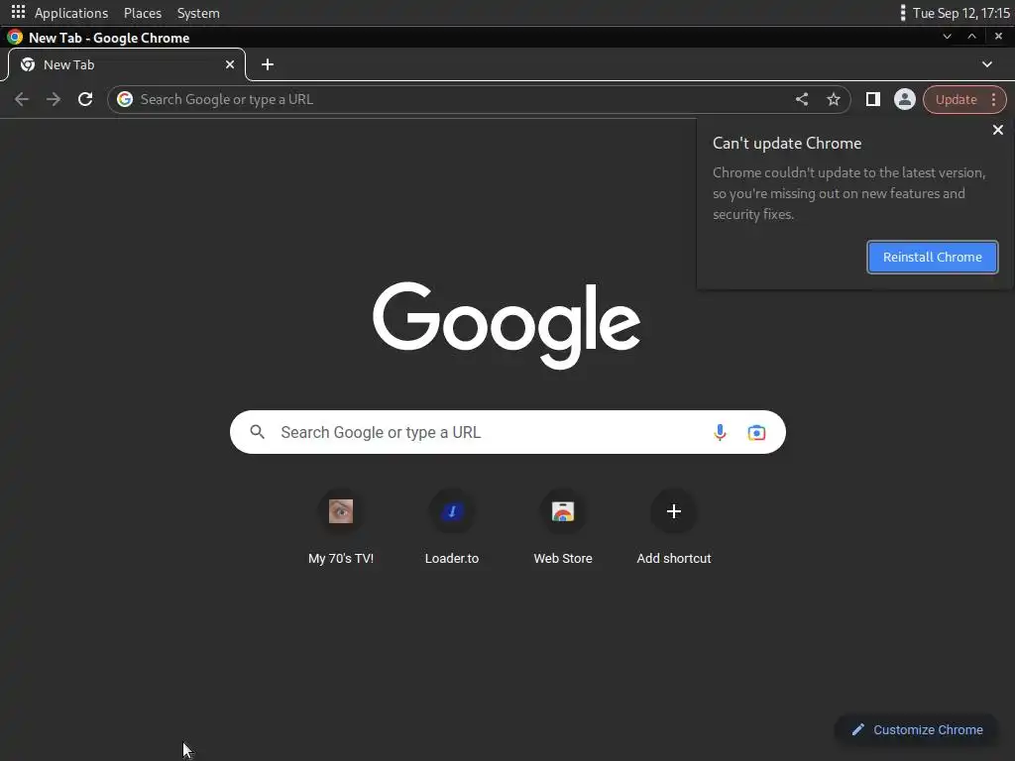
Task: Reload the current page
Action: click(85, 99)
